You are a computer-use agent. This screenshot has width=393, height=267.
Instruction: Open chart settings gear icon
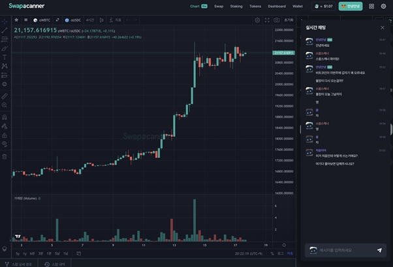[257, 20]
